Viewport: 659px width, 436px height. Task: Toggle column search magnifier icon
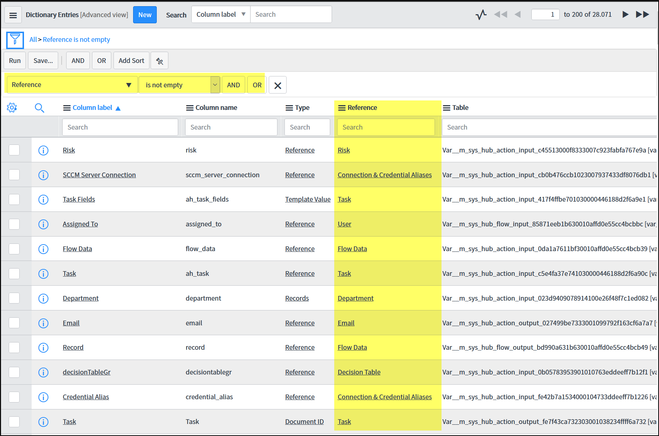39,108
